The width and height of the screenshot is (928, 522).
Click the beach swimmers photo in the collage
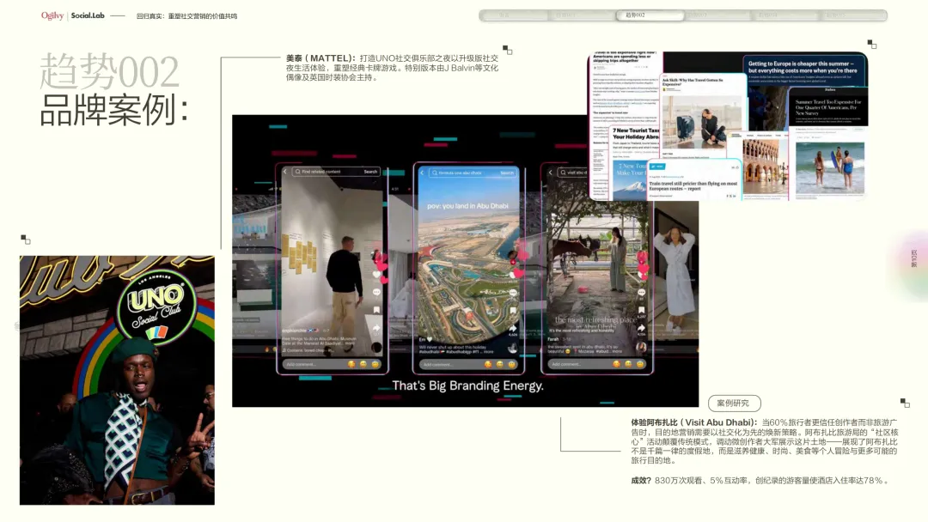(x=830, y=168)
